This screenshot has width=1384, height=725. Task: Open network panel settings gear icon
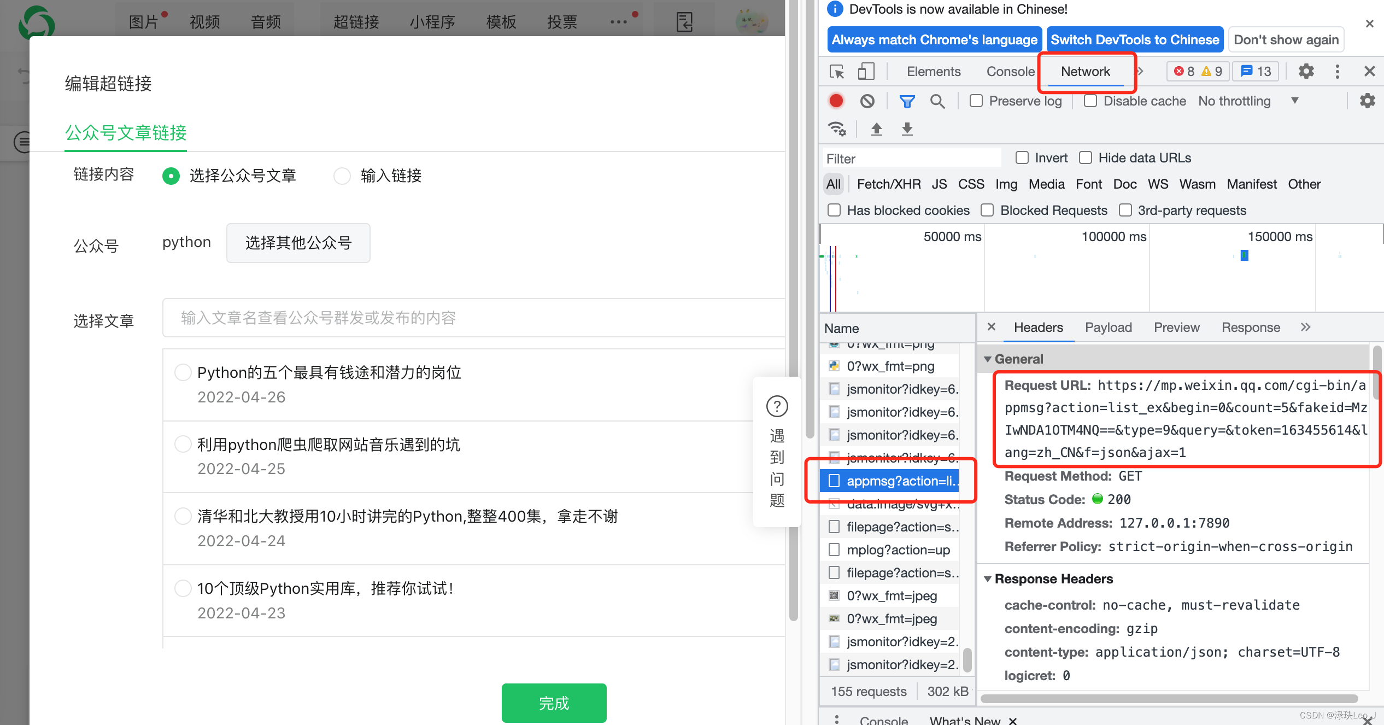coord(1367,101)
